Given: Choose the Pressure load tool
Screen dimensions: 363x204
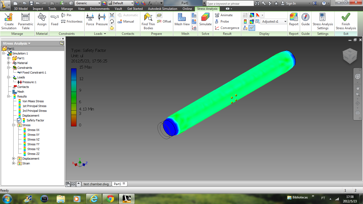Looking at the screenshot, I should (102, 20).
